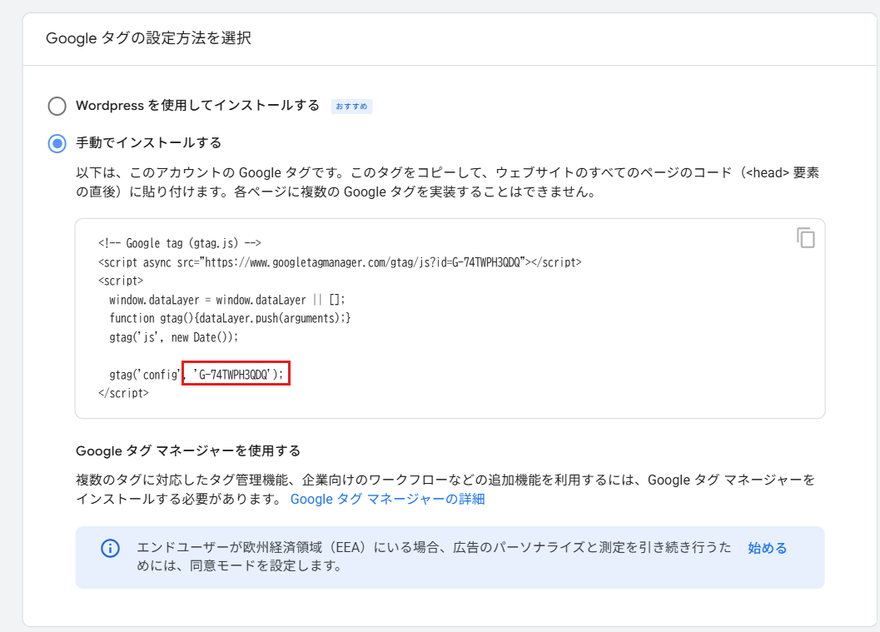Screen dimensions: 880x632
Task: Click the window.dataLayer code line
Action: coord(227,300)
